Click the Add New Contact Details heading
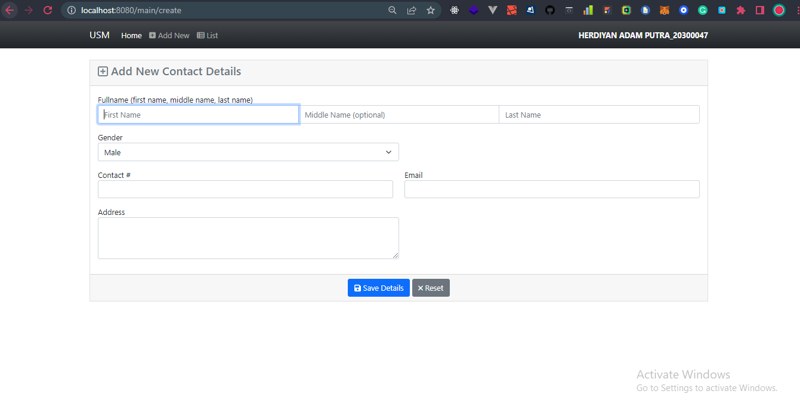800x400 pixels. [169, 72]
